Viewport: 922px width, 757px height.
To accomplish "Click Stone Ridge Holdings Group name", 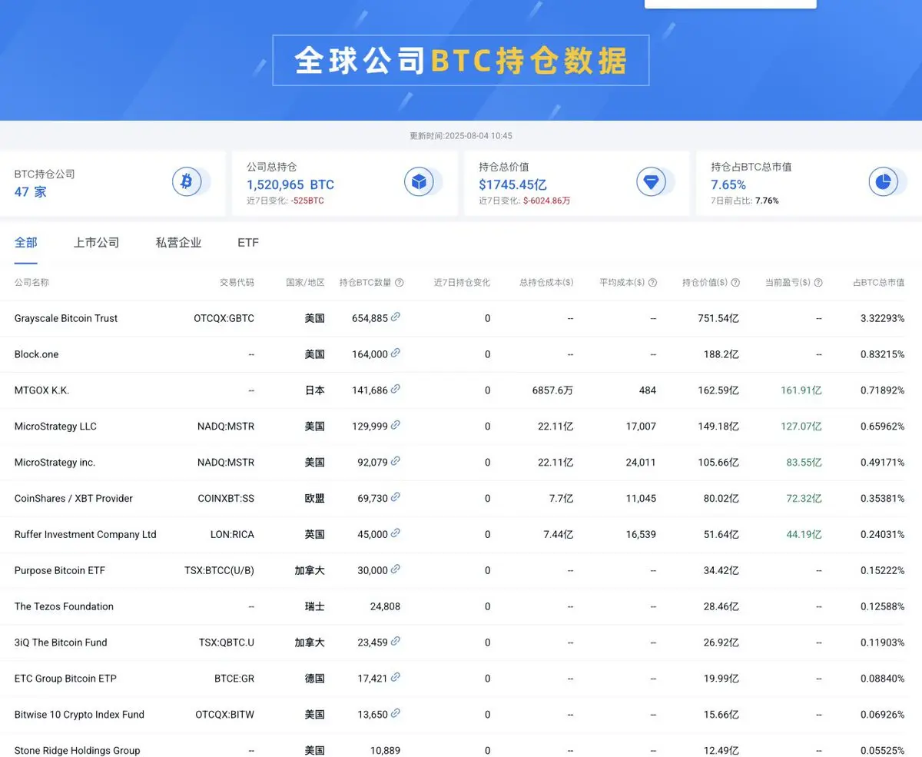I will (x=78, y=751).
